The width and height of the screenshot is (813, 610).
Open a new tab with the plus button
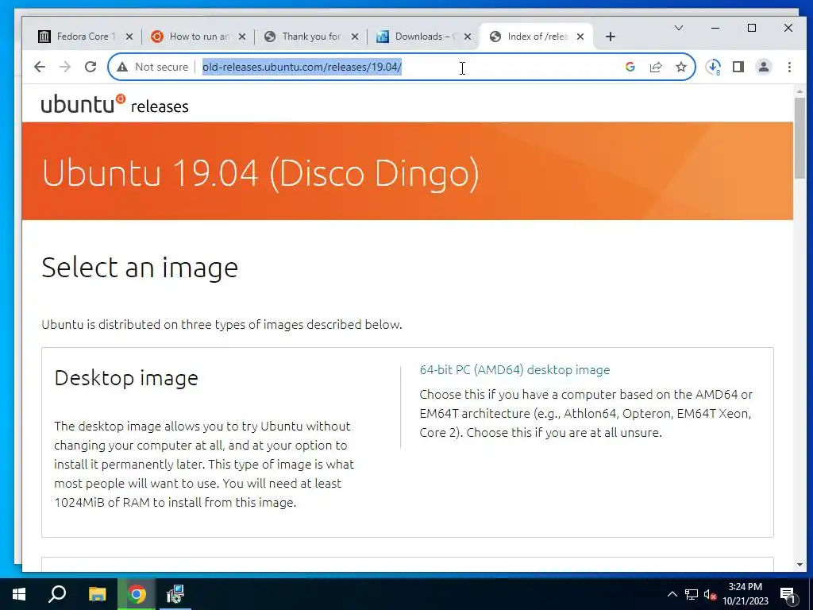click(x=611, y=37)
